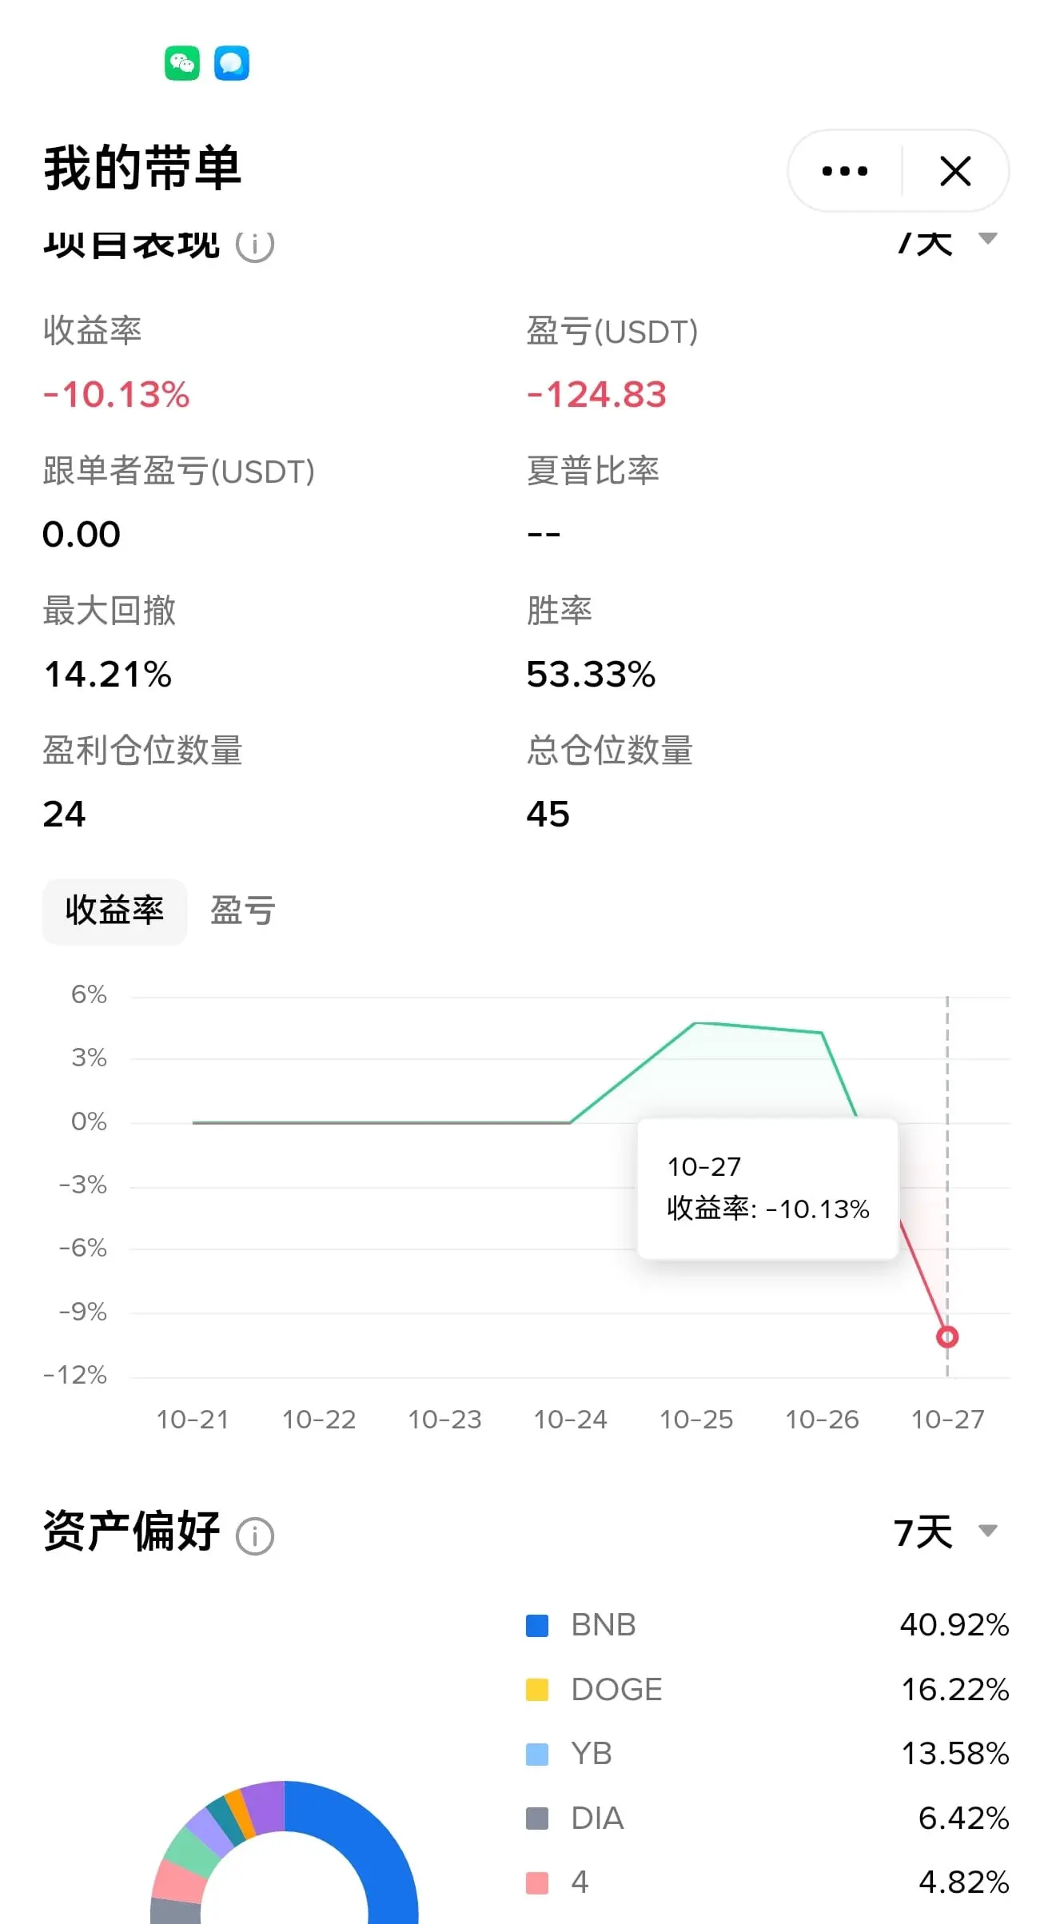
Task: Click the red data point on chart
Action: point(947,1336)
